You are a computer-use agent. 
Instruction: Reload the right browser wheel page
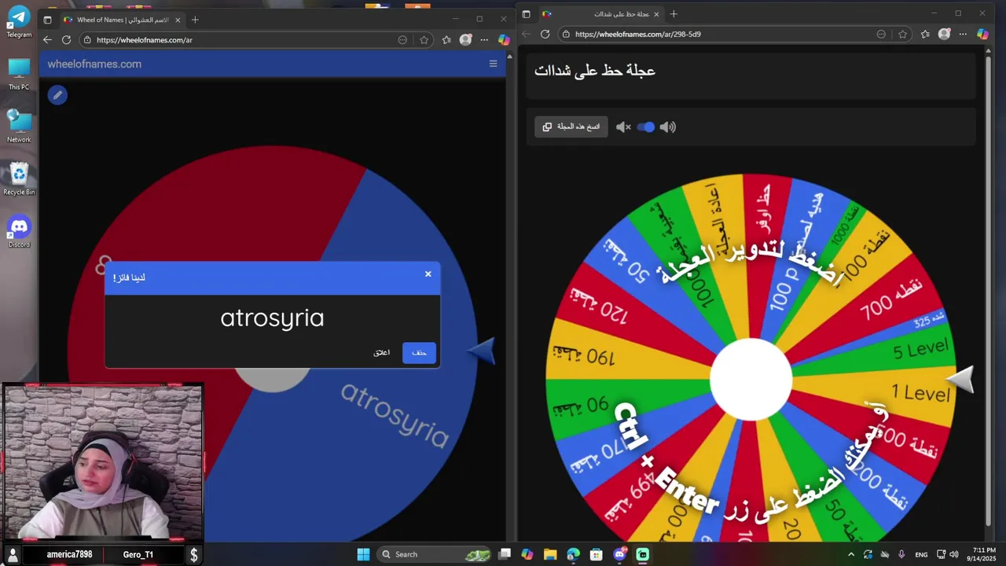[x=545, y=35]
